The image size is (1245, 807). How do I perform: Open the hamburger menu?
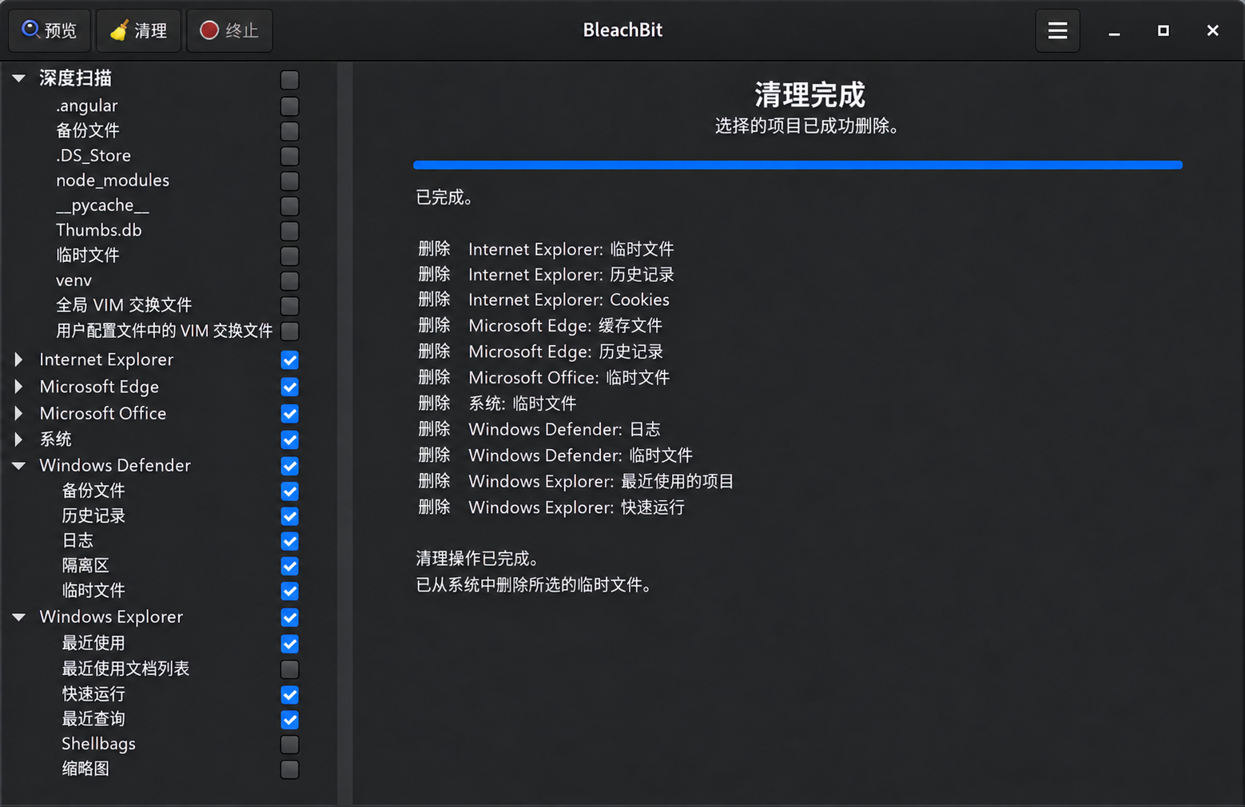tap(1057, 30)
